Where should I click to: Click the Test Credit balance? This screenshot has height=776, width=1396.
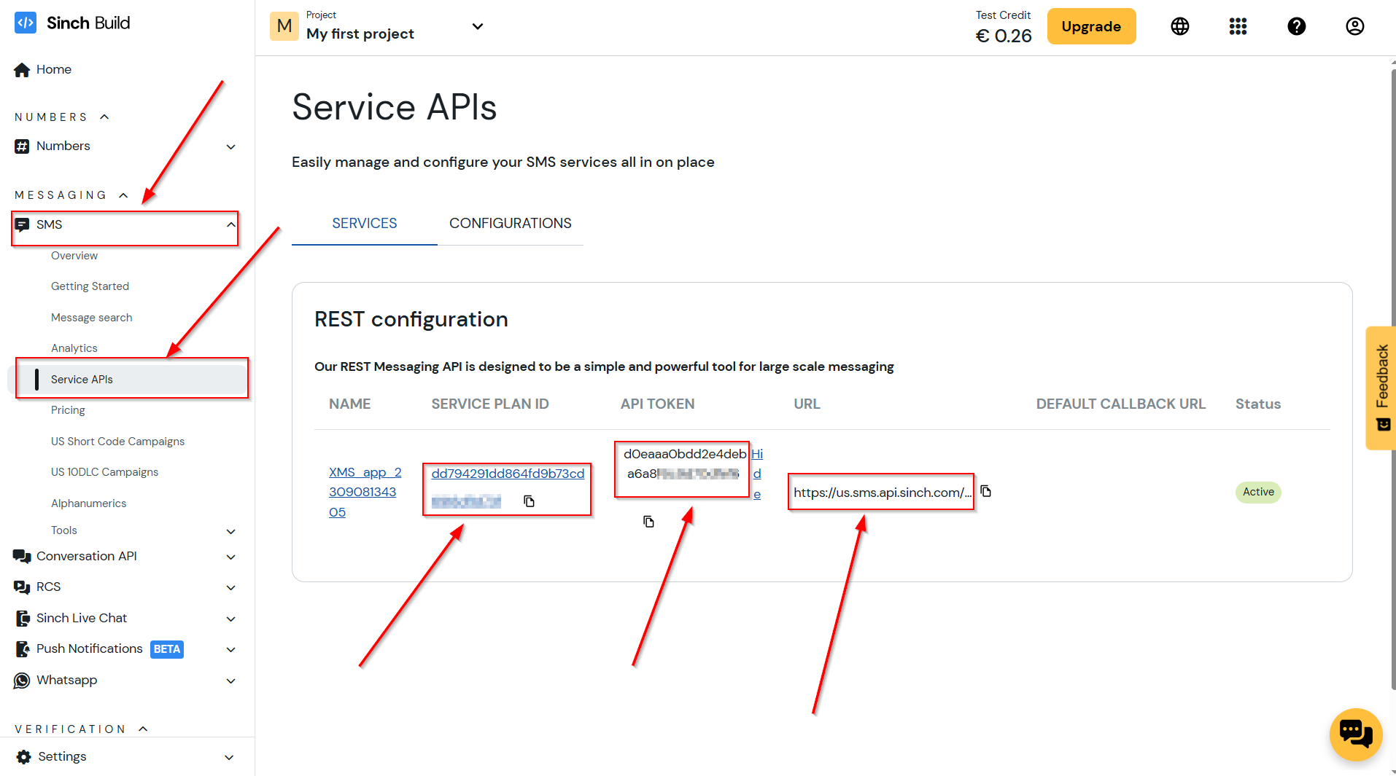tap(1004, 35)
